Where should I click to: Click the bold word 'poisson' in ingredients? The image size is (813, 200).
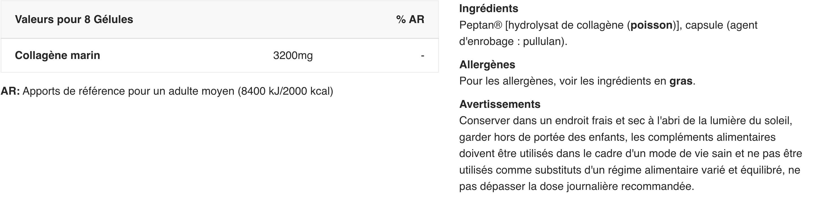pos(651,25)
